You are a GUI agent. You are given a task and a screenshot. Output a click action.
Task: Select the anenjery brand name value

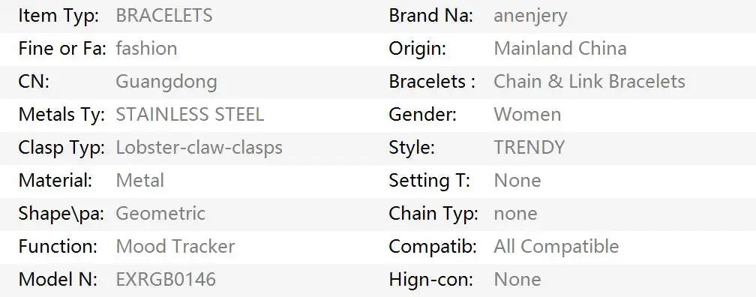[530, 16]
